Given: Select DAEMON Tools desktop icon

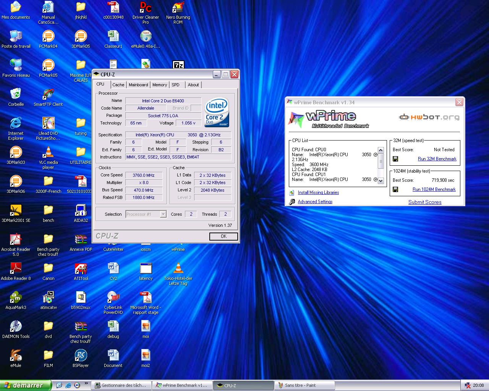Looking at the screenshot, I should point(16,330).
